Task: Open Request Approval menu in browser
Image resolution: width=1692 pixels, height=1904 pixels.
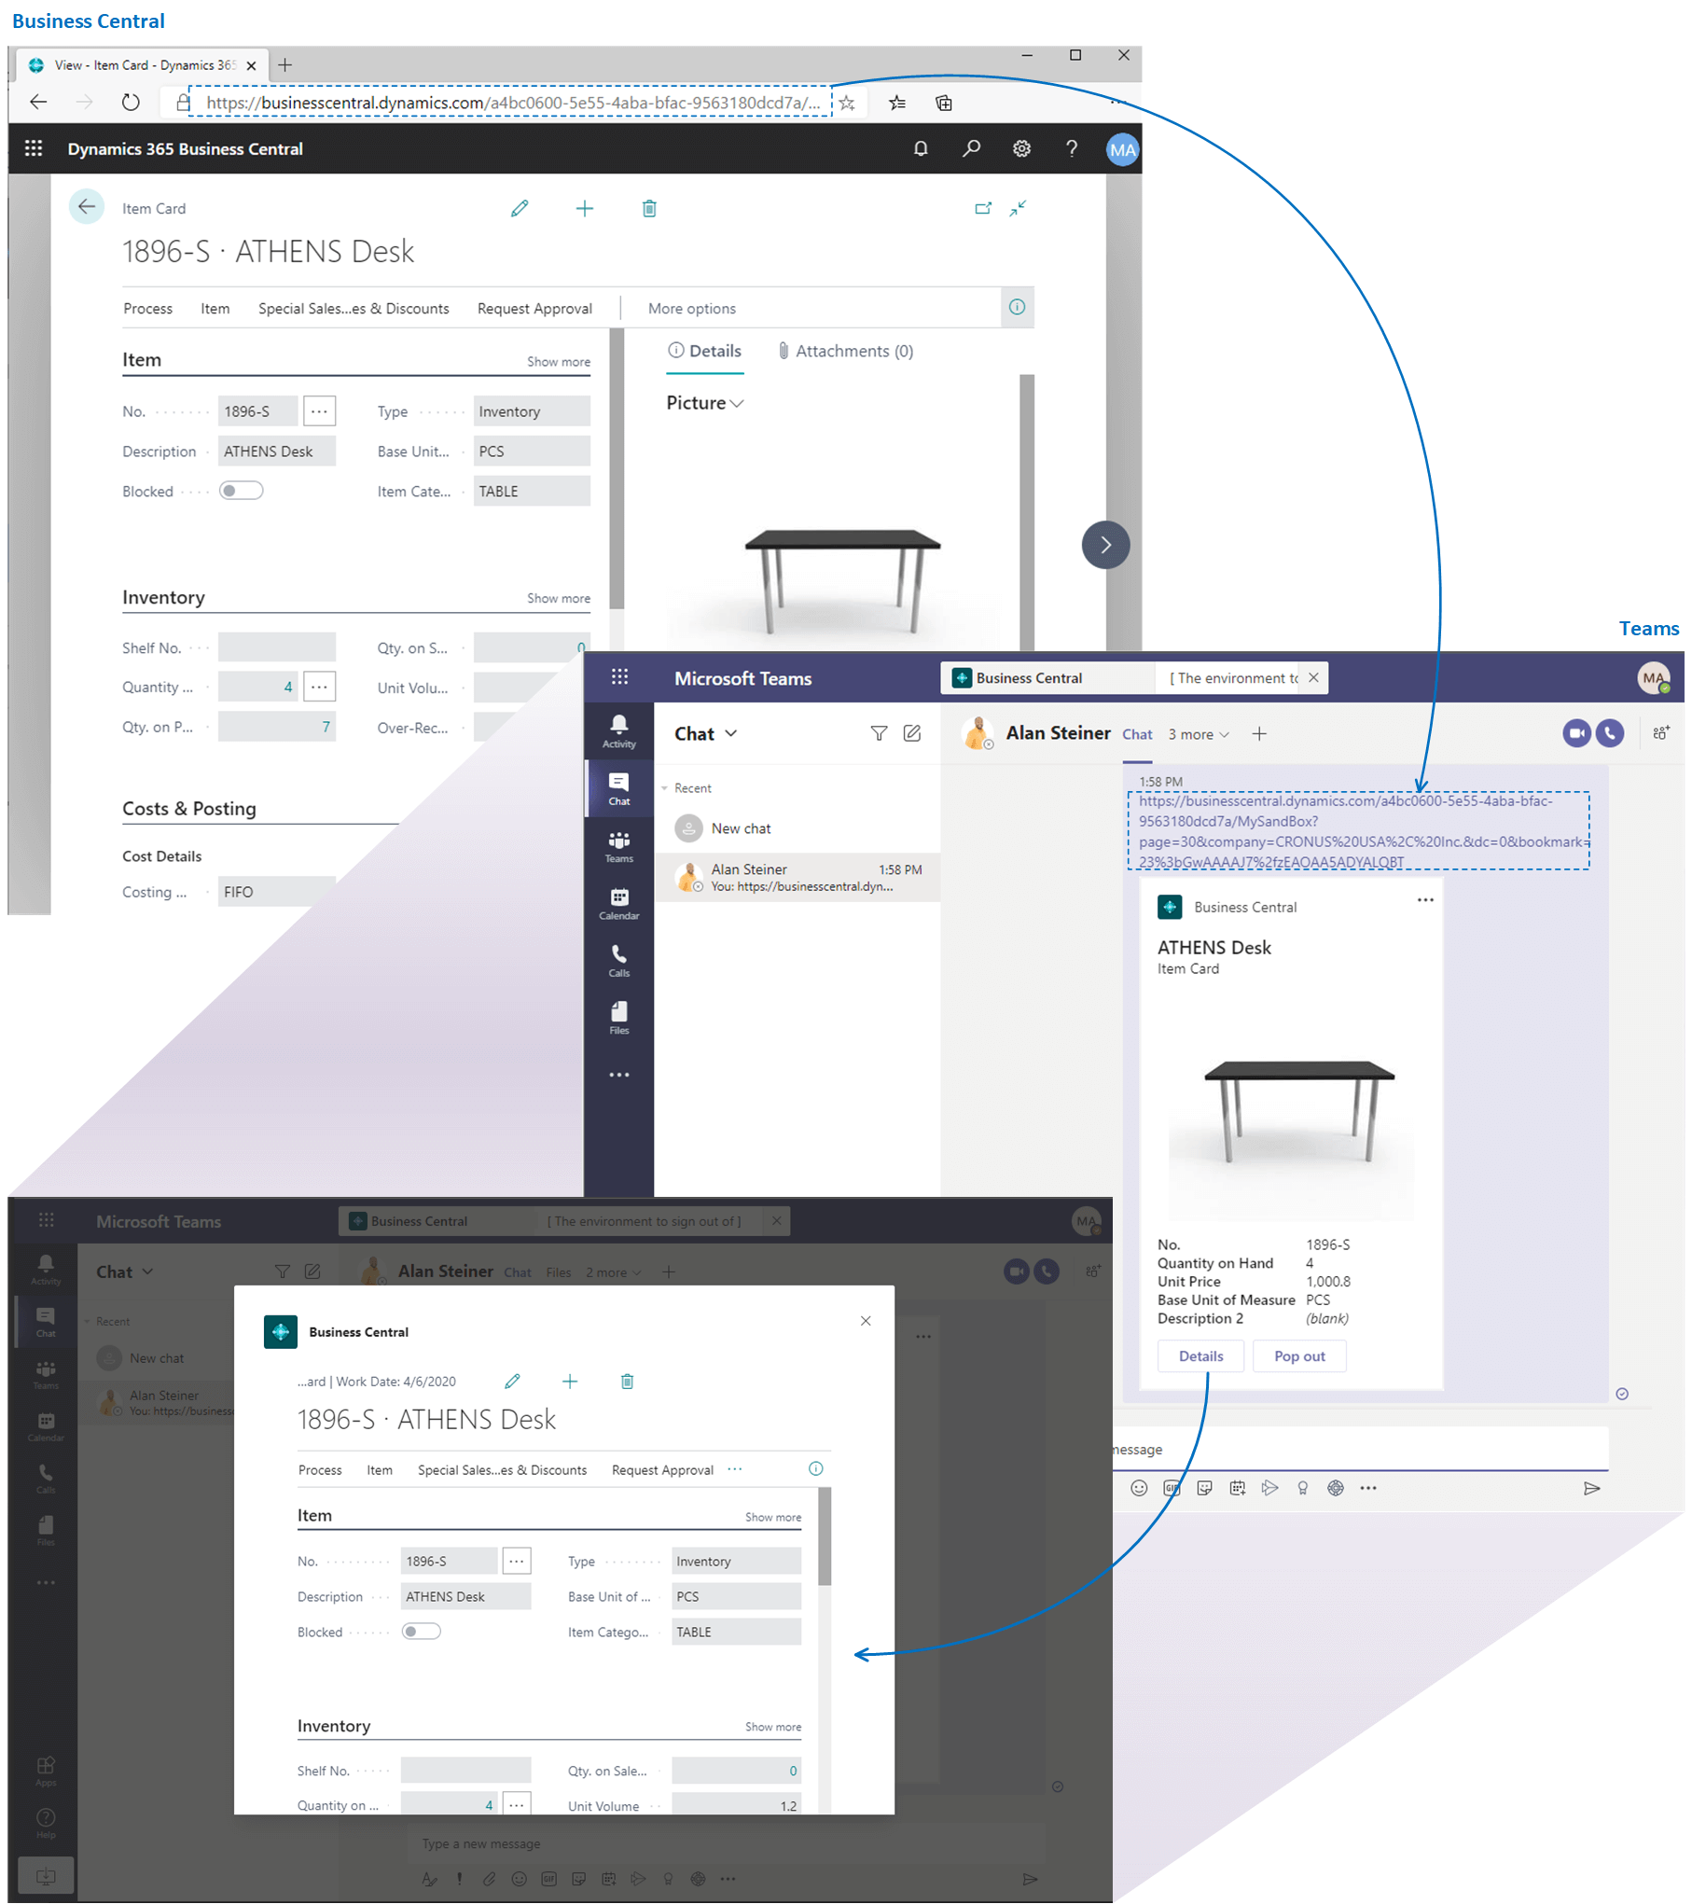Action: click(x=534, y=309)
